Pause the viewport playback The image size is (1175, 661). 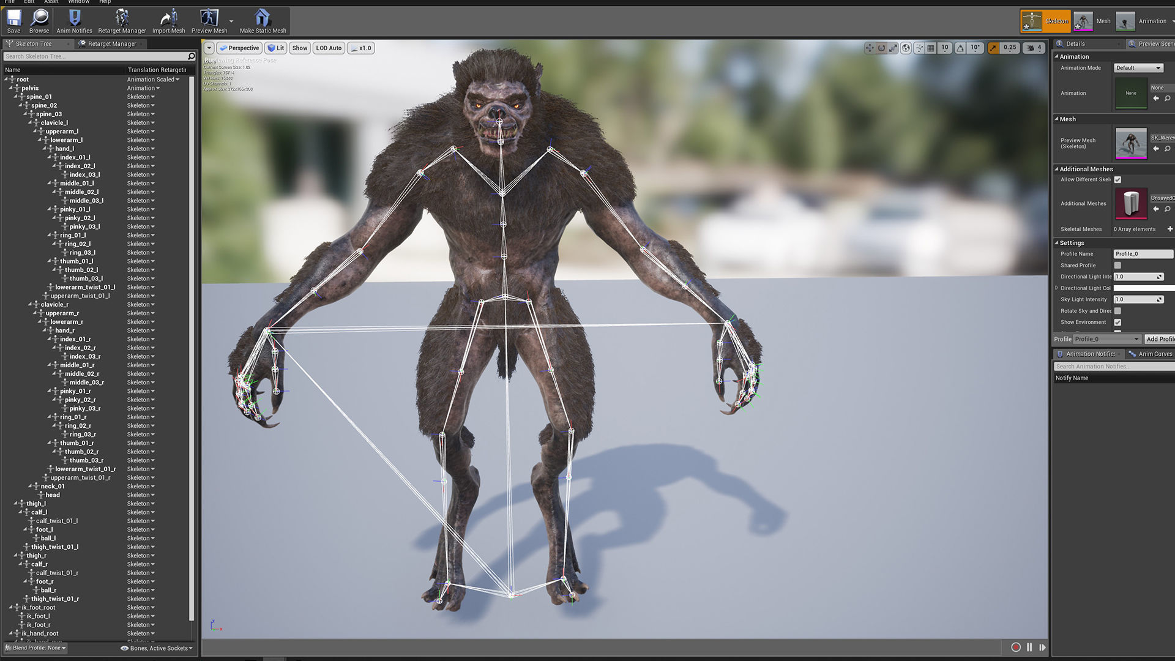(1029, 647)
